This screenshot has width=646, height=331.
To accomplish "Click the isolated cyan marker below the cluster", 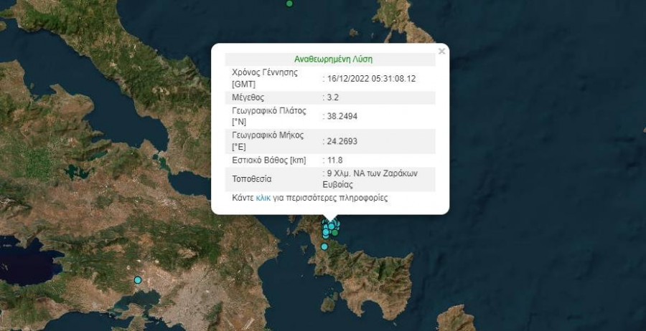I will point(324,246).
